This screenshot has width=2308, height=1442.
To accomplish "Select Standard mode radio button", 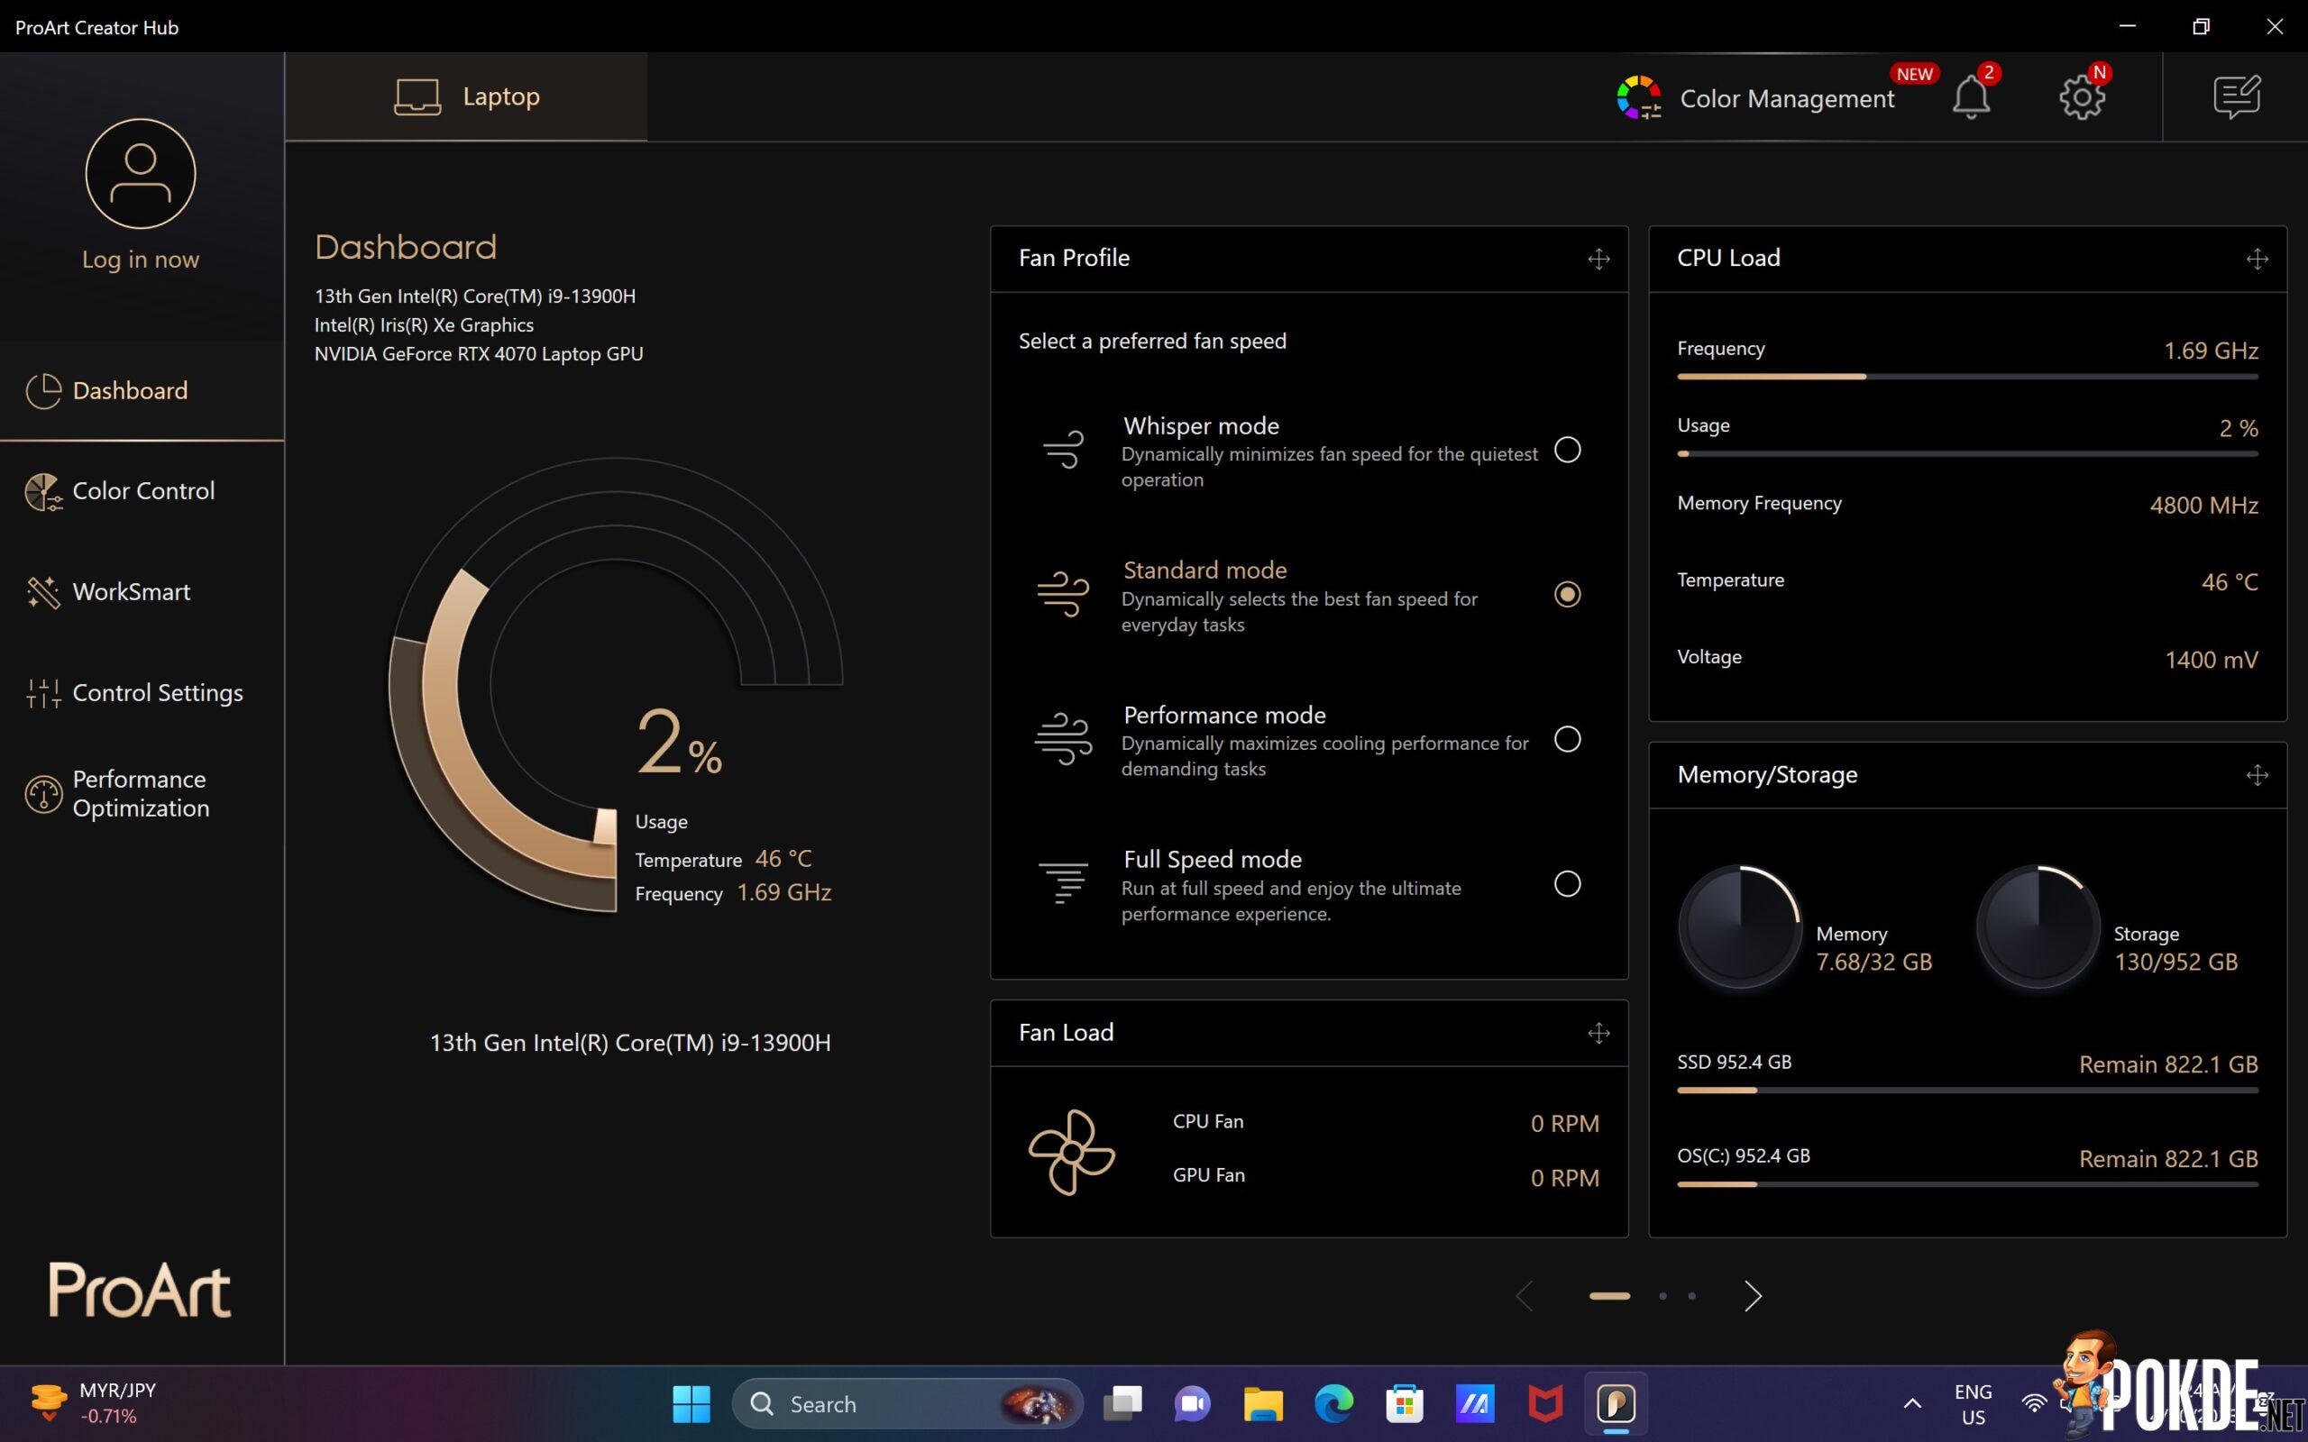I will coord(1567,594).
